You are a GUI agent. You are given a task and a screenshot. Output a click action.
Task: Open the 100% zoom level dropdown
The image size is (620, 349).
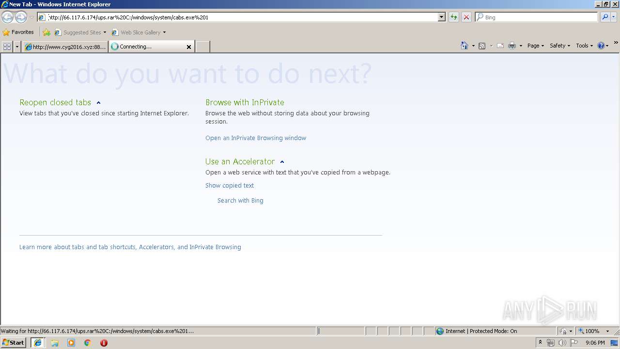click(607, 331)
